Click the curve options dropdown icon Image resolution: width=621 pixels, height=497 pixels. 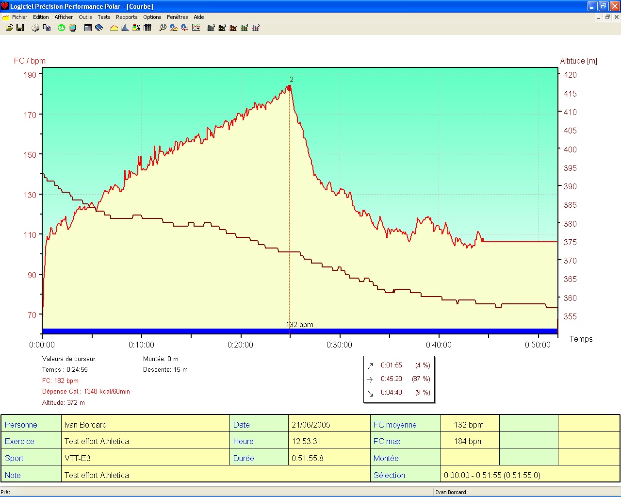click(x=196, y=28)
